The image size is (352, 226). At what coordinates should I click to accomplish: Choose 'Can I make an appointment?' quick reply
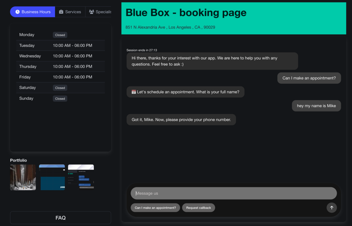155,208
